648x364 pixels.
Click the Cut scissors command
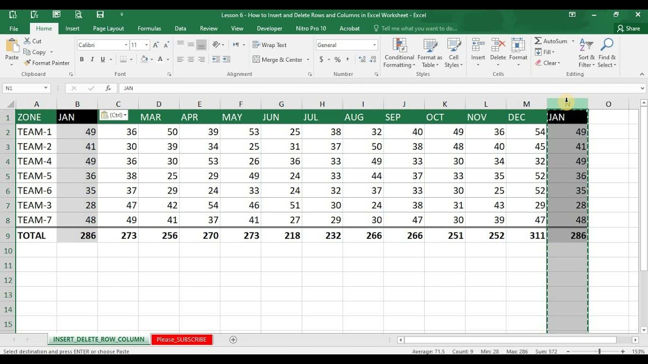pyautogui.click(x=32, y=41)
